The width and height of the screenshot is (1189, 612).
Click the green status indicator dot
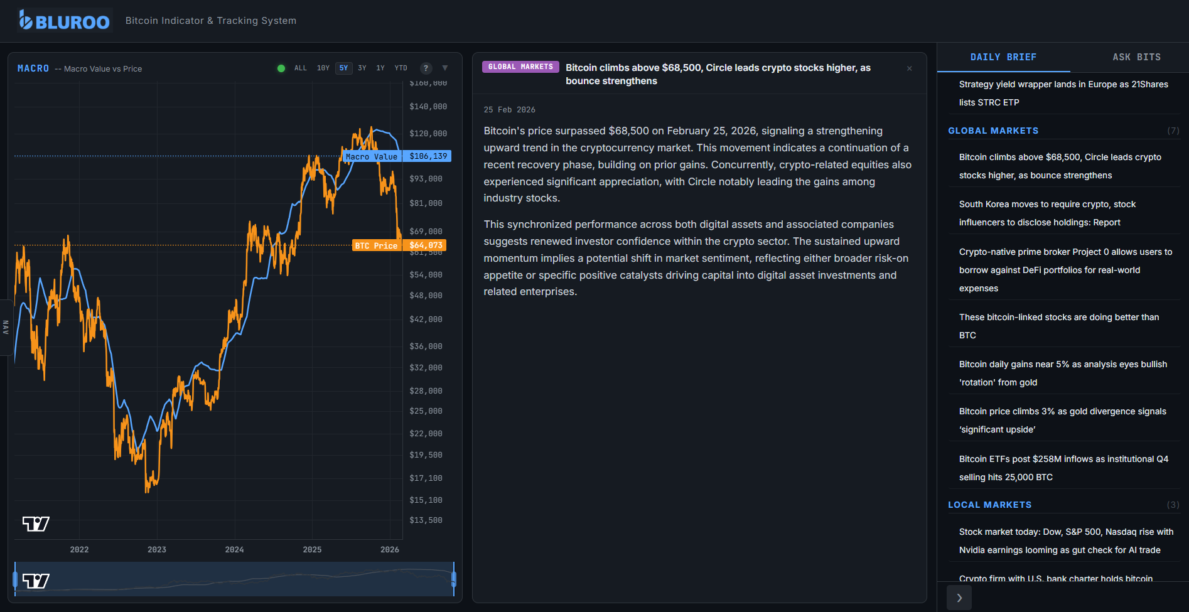point(281,68)
